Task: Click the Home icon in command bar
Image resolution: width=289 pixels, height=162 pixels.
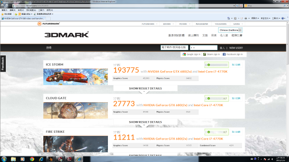Action: (228, 18)
